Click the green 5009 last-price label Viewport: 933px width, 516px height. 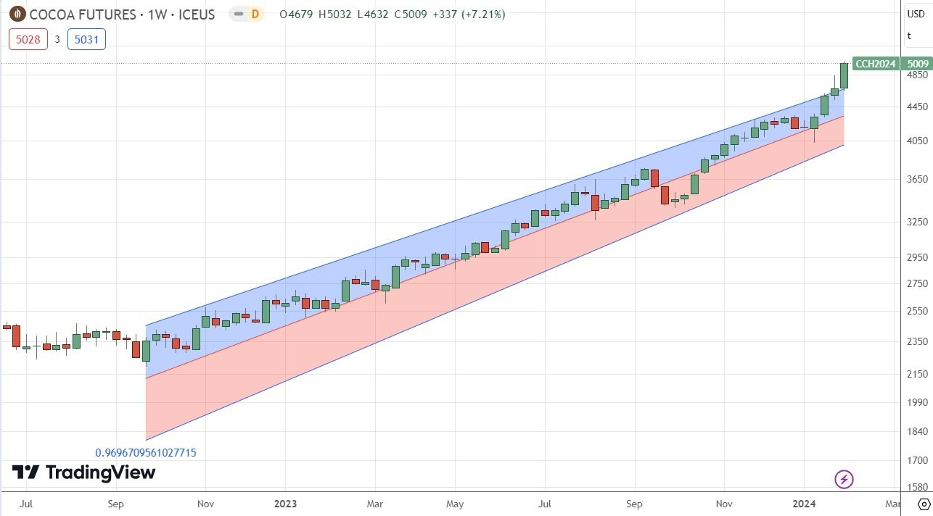[918, 64]
